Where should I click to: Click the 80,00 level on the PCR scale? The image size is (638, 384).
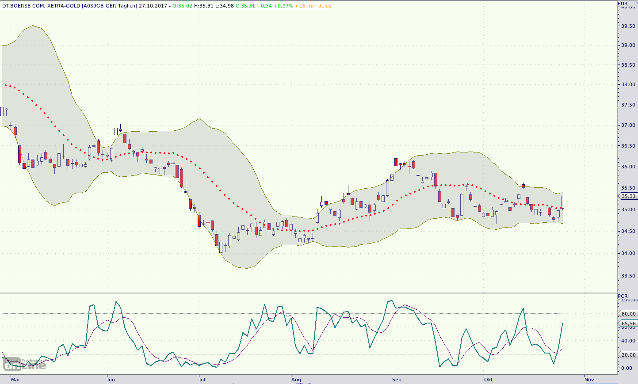click(628, 314)
